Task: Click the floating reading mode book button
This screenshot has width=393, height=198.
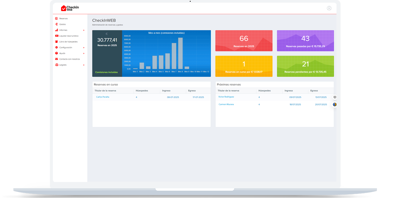Action: 334,97
